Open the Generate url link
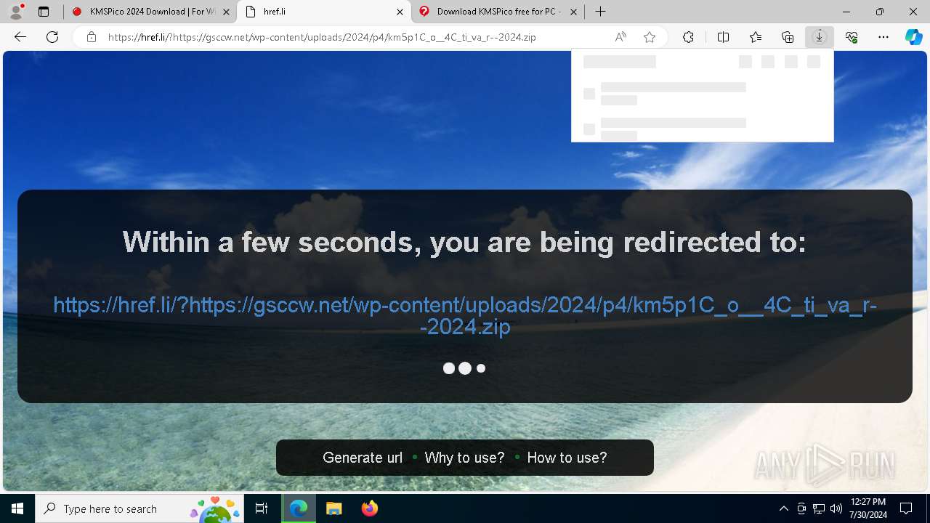The height and width of the screenshot is (523, 930). click(x=363, y=458)
